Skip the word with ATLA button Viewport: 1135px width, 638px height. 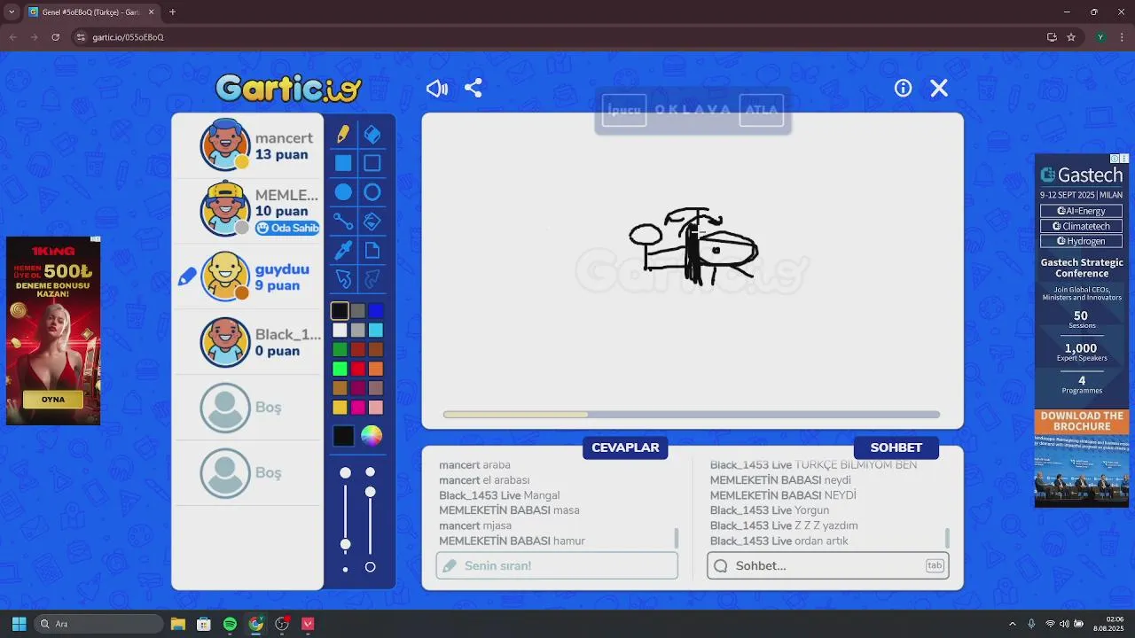761,110
